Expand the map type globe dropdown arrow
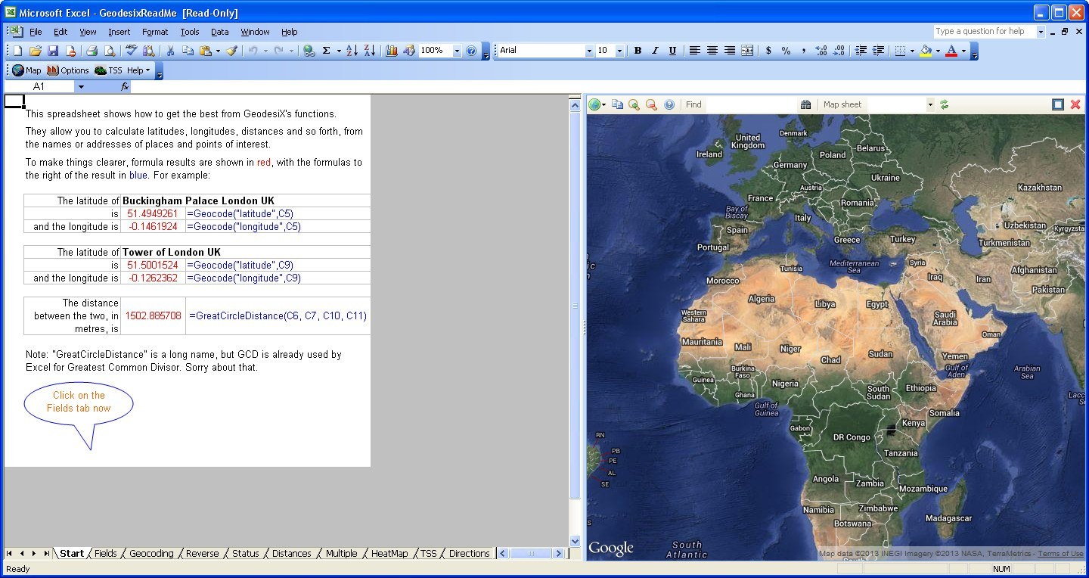The width and height of the screenshot is (1089, 578). (603, 104)
